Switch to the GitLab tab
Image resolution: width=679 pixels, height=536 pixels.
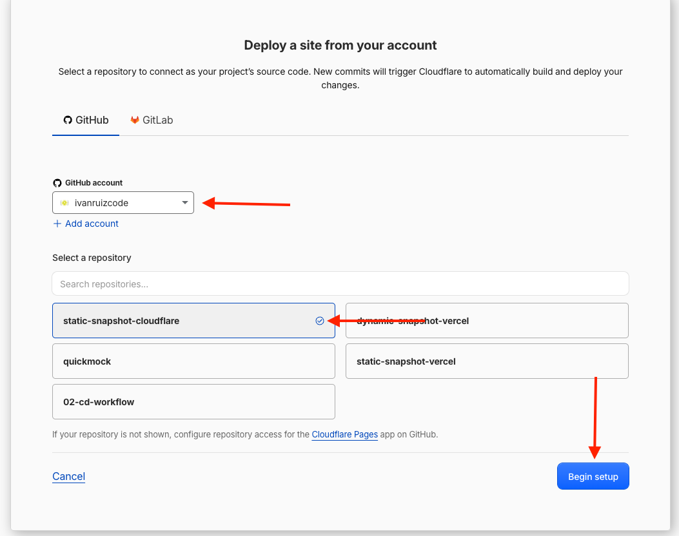(x=152, y=120)
